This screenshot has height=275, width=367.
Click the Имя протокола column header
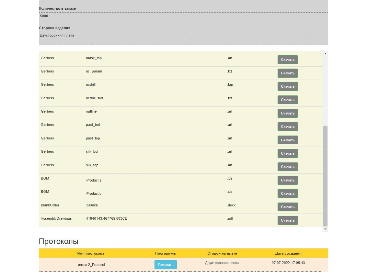tap(91, 253)
